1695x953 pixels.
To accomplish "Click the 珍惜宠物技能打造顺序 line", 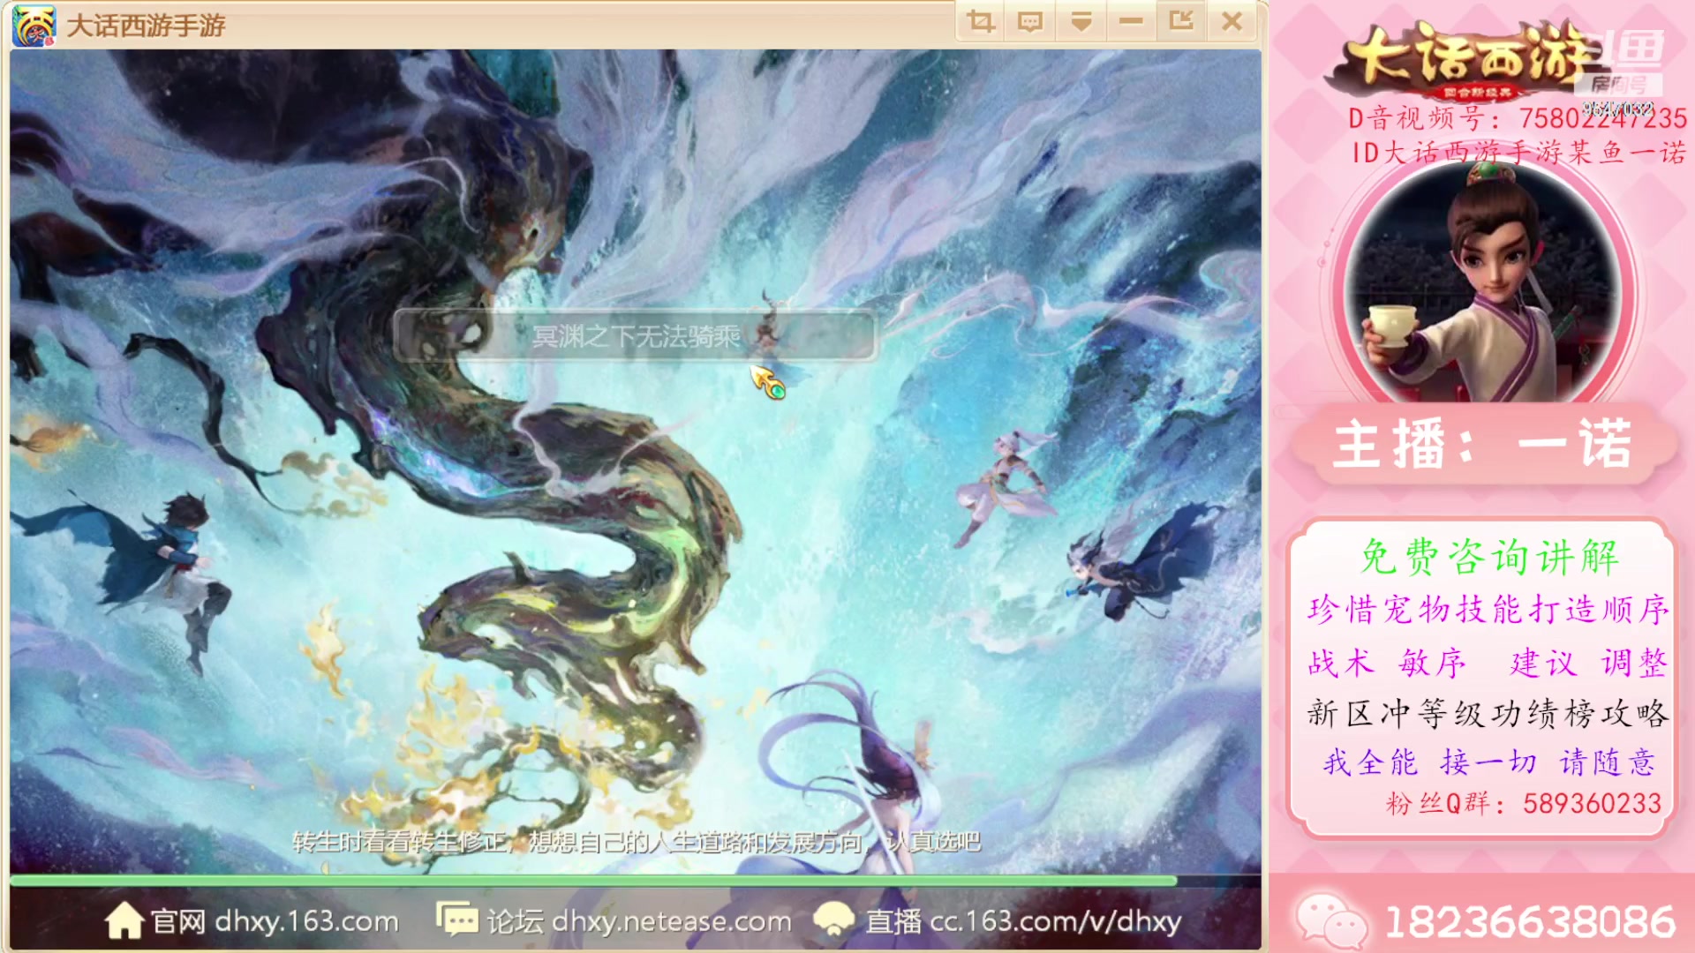I will (1488, 609).
